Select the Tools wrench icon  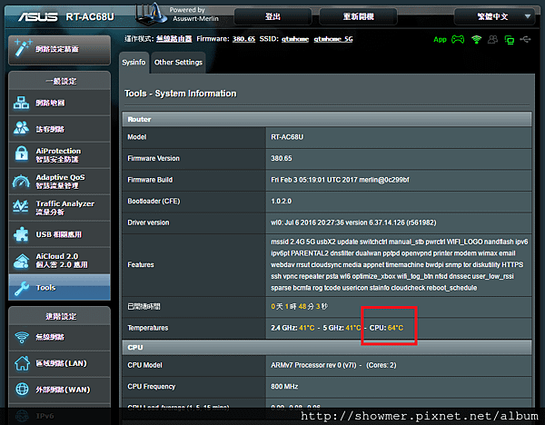tap(22, 288)
